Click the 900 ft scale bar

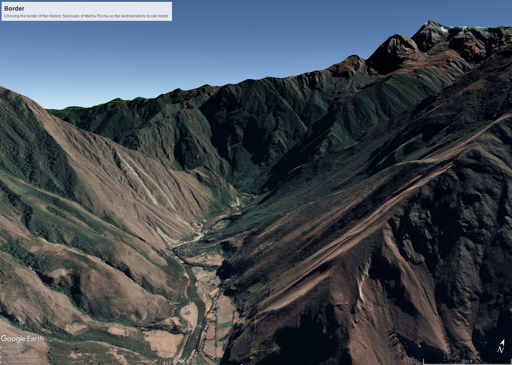coord(467,361)
